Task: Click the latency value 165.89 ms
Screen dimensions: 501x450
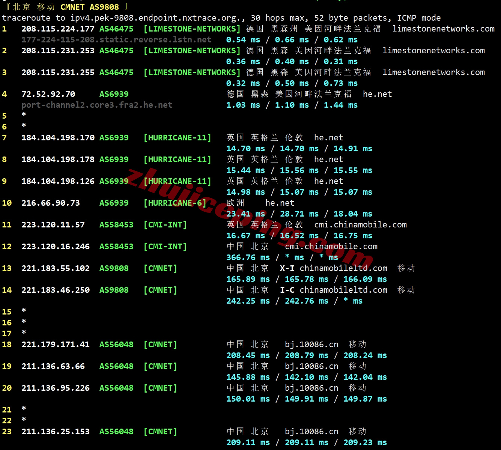Action: click(x=248, y=279)
